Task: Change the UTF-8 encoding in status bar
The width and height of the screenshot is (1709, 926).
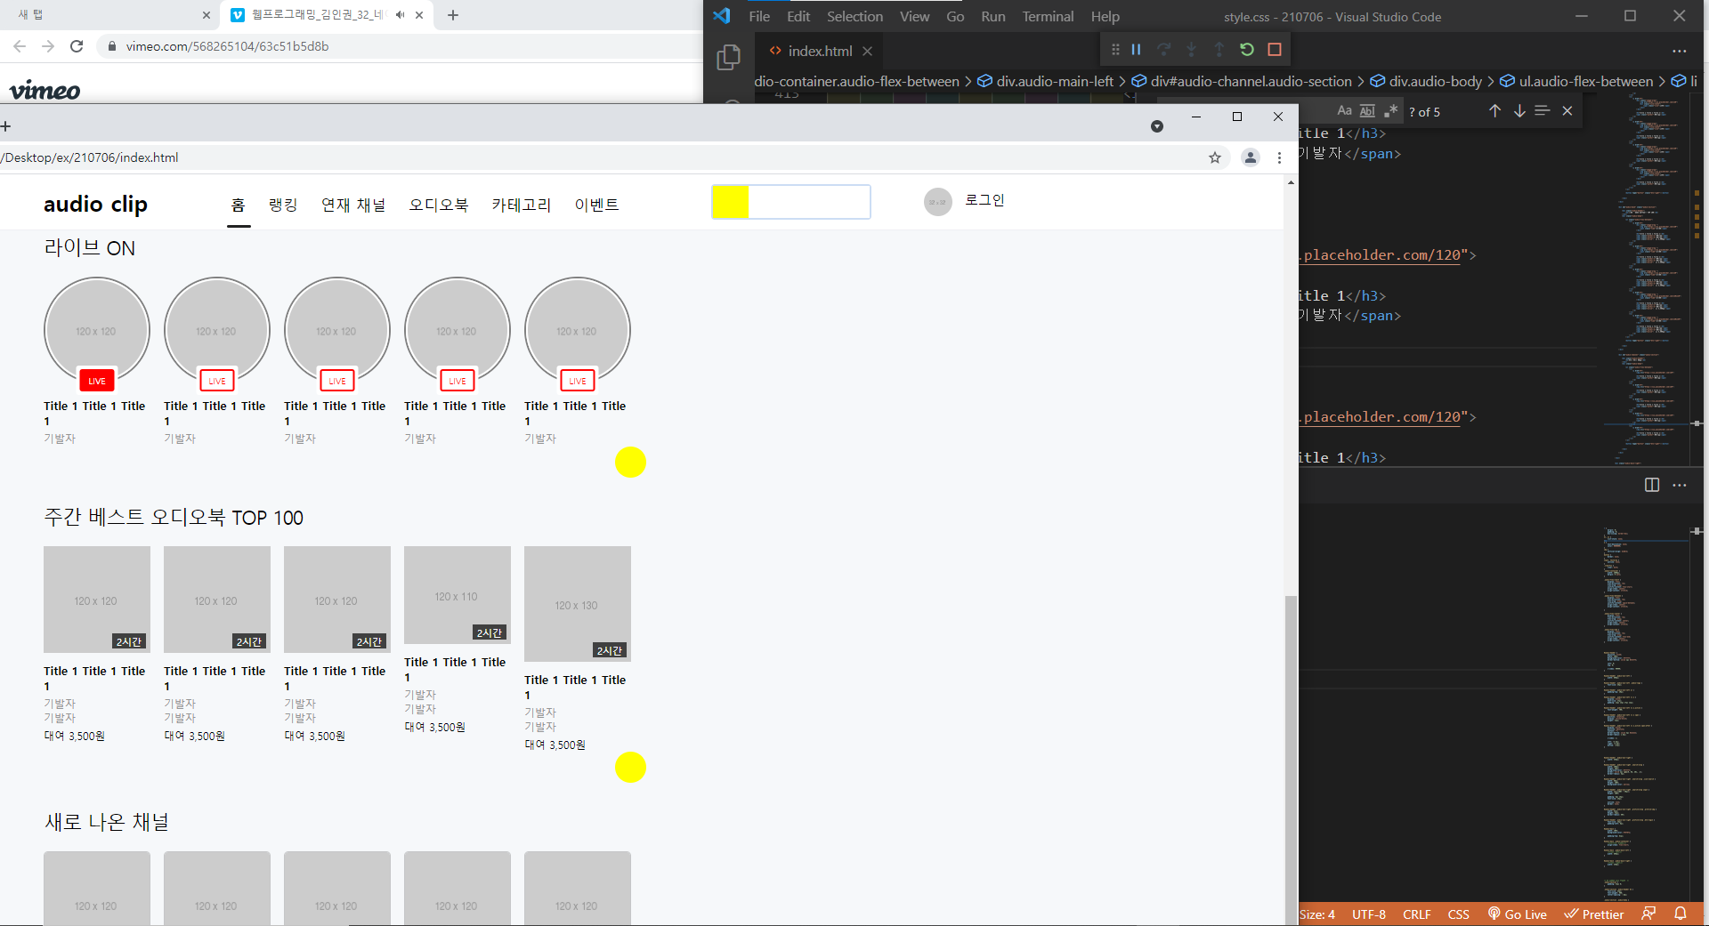Action: 1368,914
